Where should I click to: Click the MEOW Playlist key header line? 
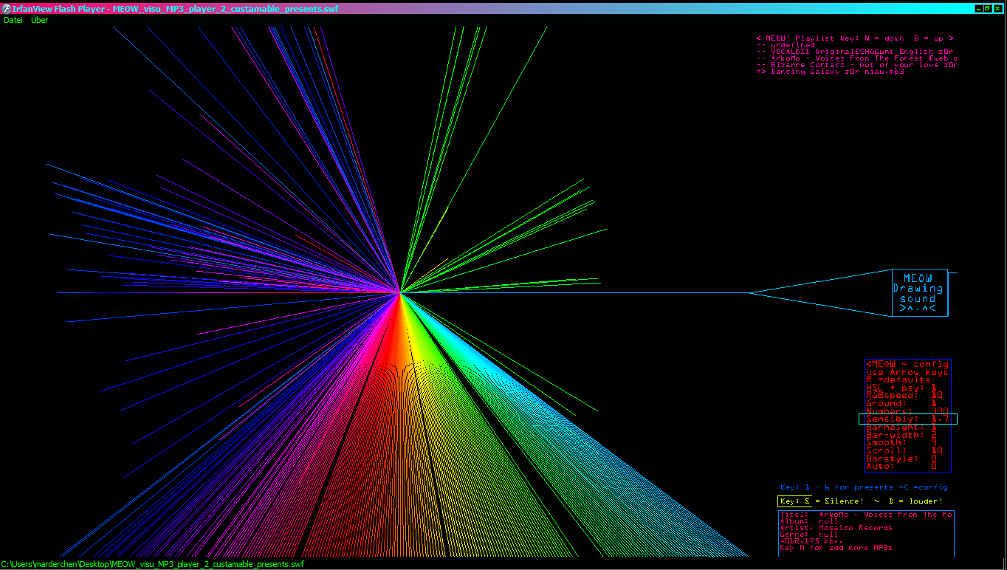(855, 38)
